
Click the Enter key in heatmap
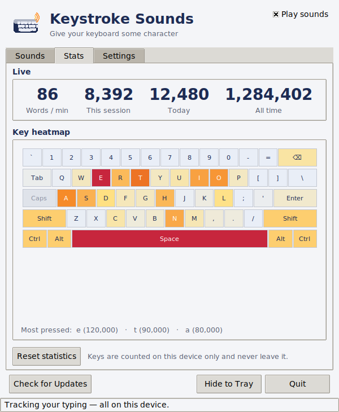coord(295,198)
